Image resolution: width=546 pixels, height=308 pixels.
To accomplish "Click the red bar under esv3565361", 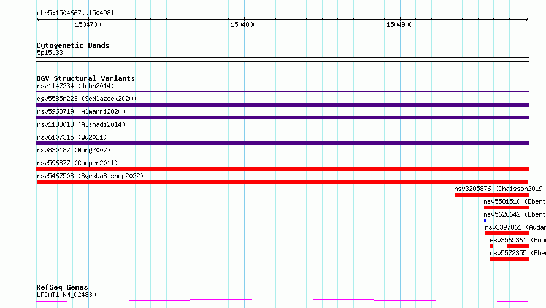I will click(509, 246).
